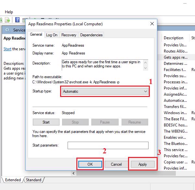This screenshot has height=190, width=195.
Task: Switch to the Recovery tab
Action: [69, 35]
